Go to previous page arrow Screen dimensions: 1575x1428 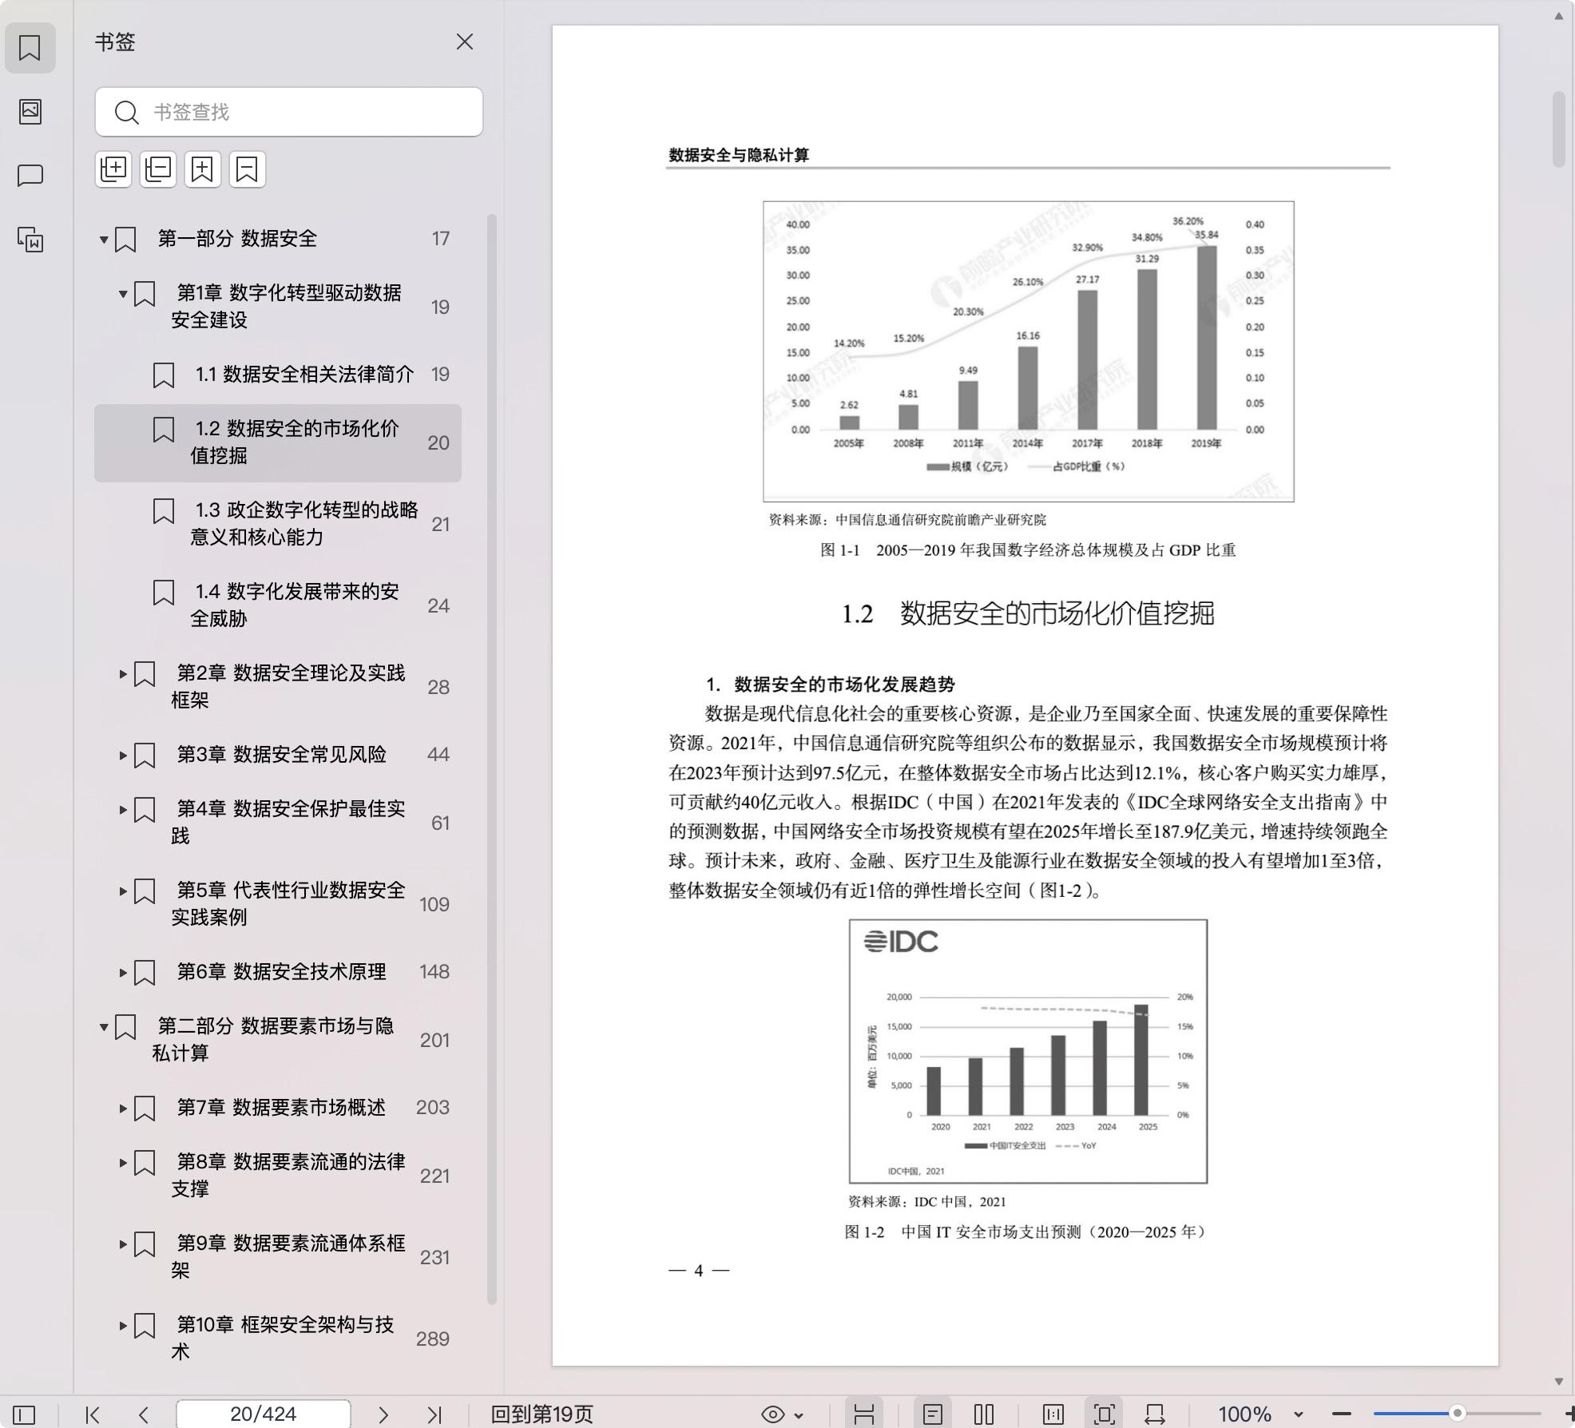point(144,1414)
